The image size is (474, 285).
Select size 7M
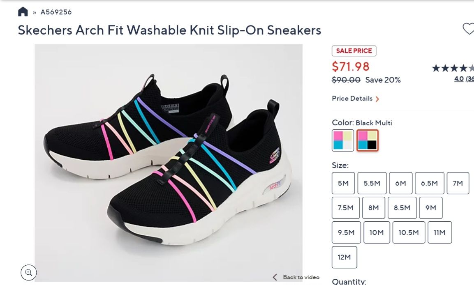coord(458,183)
